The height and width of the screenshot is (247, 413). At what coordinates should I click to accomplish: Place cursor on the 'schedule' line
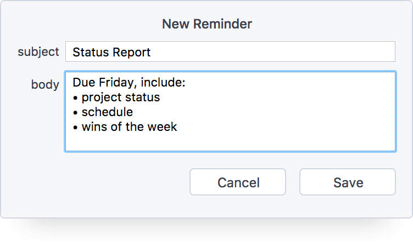[x=103, y=112]
